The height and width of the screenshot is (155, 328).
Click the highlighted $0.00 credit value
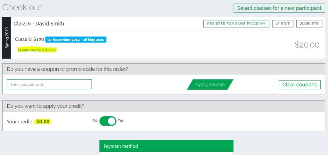(x=43, y=122)
